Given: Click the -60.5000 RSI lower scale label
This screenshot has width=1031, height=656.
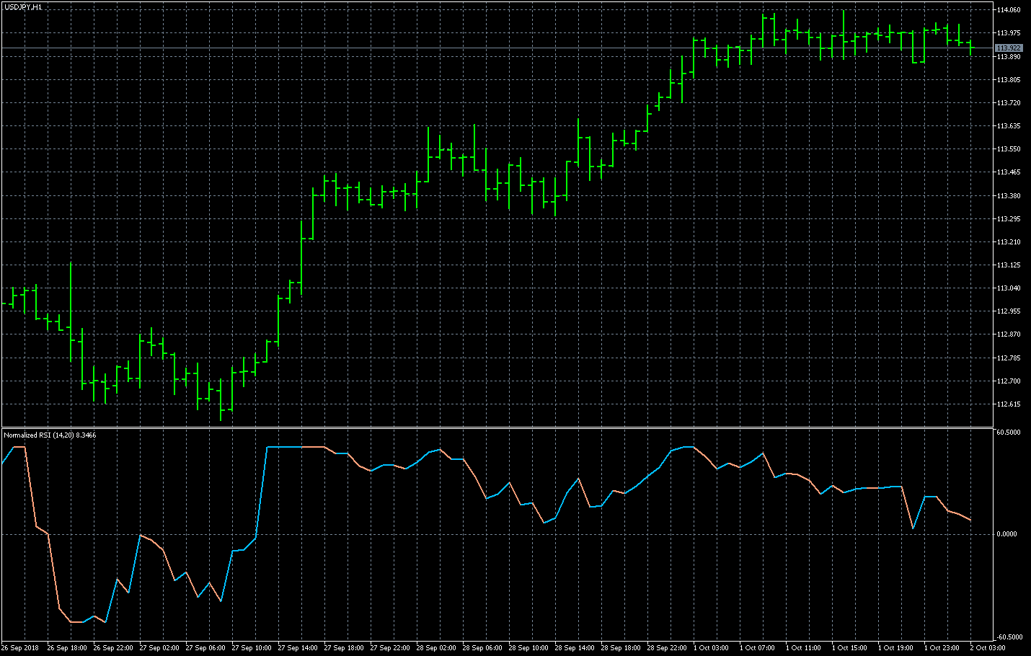Looking at the screenshot, I should 1009,637.
